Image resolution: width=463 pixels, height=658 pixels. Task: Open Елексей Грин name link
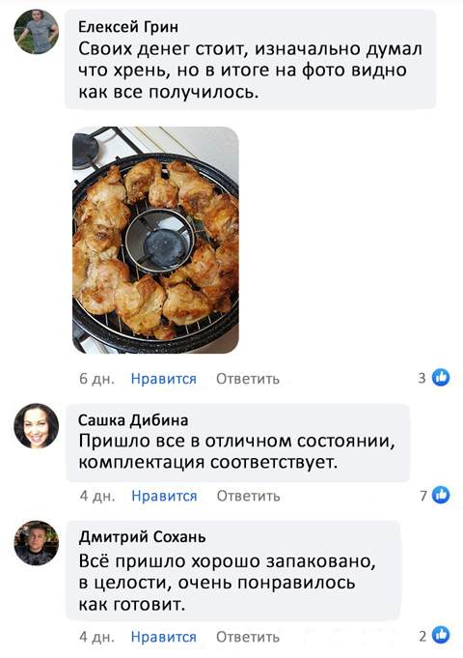pos(128,27)
